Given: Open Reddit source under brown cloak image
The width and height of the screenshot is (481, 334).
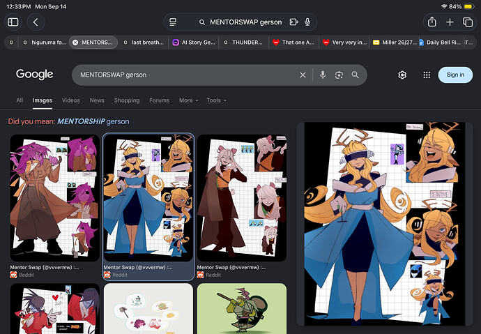Looking at the screenshot, I should [209, 275].
